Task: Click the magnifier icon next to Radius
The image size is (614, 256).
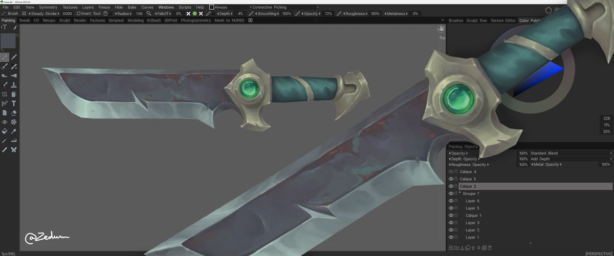Action: [148, 14]
